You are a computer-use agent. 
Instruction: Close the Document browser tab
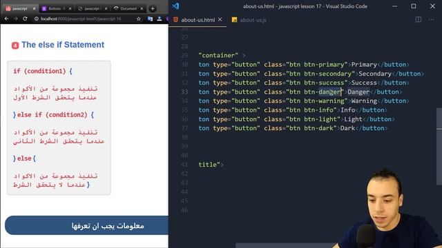pyautogui.click(x=142, y=9)
